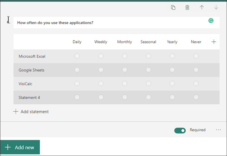This screenshot has height=156, width=227.
Task: Select Monthly for Statement 4
Action: [x=125, y=97]
